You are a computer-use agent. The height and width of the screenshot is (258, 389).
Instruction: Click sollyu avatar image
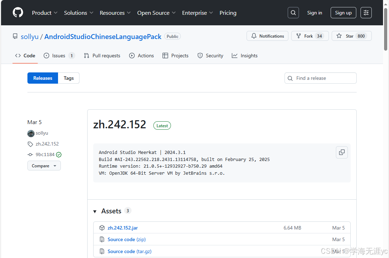pos(31,133)
